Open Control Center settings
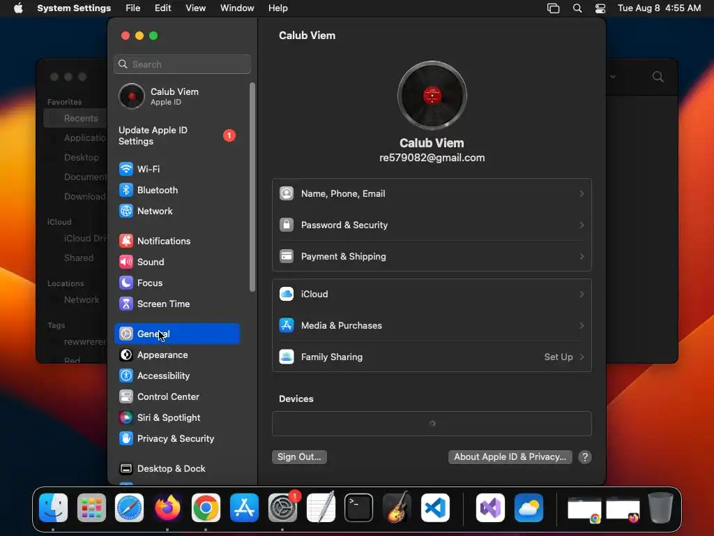714x536 pixels. point(176,397)
